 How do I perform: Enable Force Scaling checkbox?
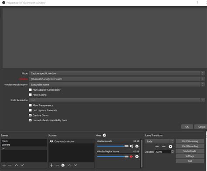30,95
